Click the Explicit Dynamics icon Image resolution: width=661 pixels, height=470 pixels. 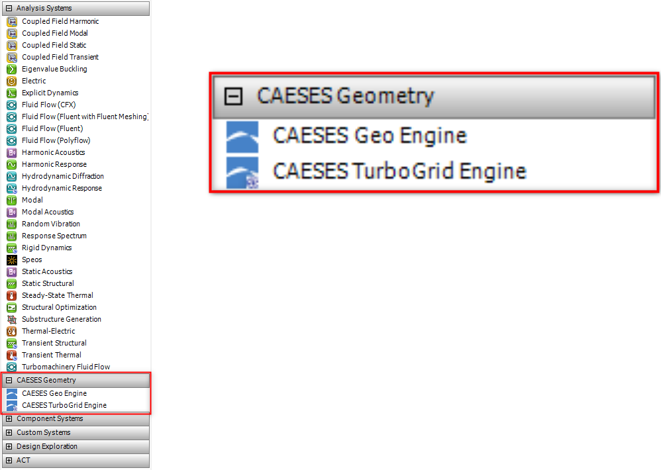12,93
